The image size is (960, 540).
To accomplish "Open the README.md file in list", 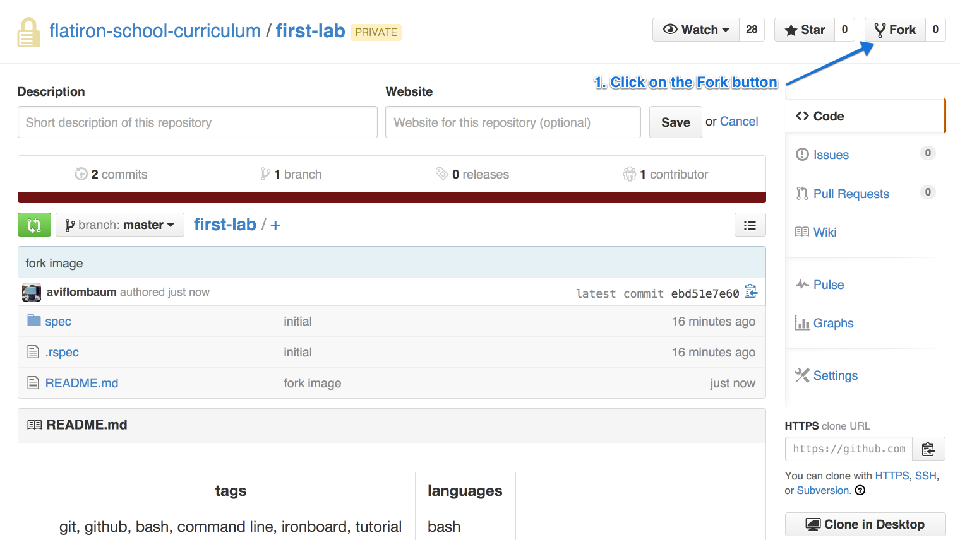I will (81, 383).
